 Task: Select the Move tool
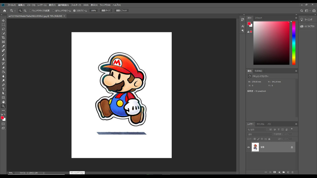(x=3, y=20)
